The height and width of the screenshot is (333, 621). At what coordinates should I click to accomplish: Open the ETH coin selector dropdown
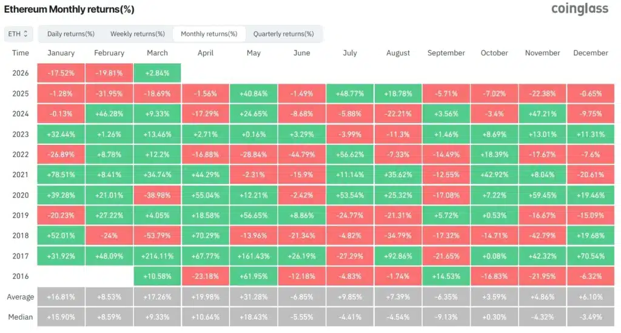pos(18,34)
